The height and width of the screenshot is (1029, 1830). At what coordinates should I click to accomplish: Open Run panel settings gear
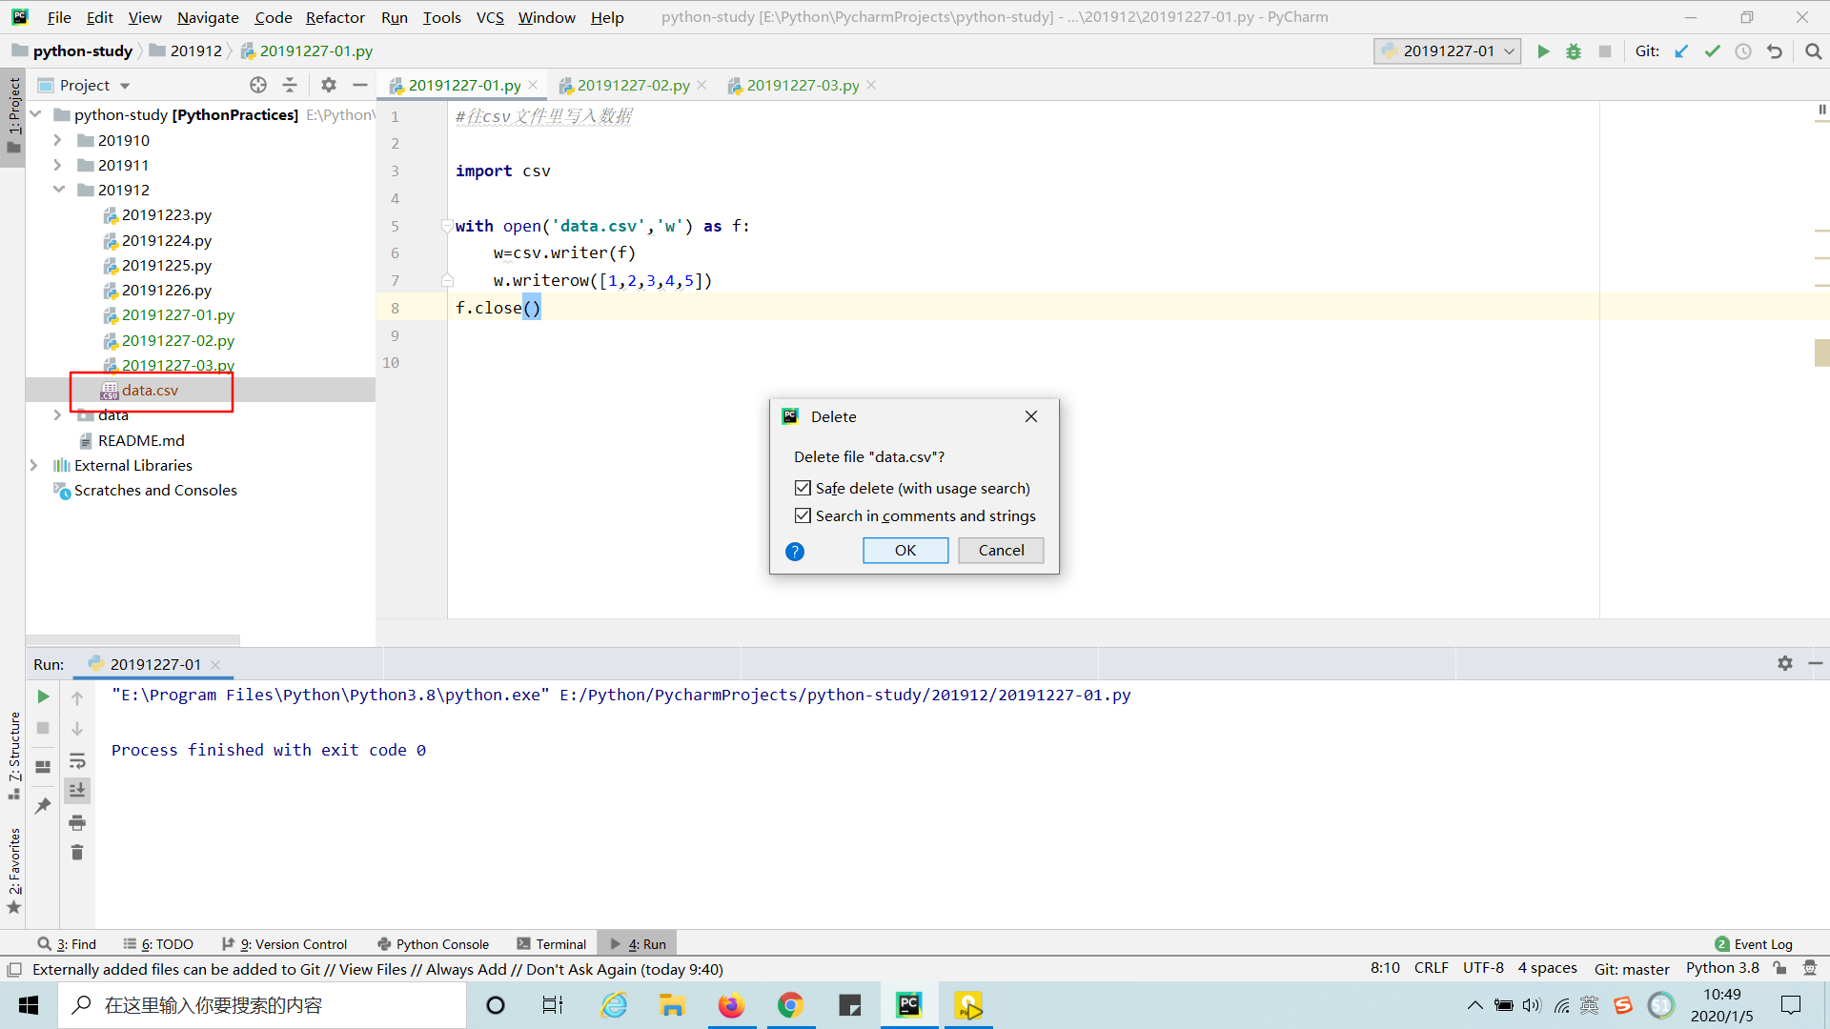click(x=1785, y=663)
